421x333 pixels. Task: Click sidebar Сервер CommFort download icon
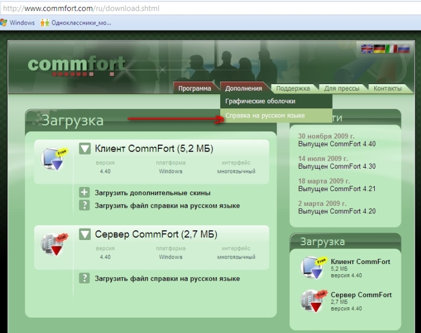tap(313, 301)
